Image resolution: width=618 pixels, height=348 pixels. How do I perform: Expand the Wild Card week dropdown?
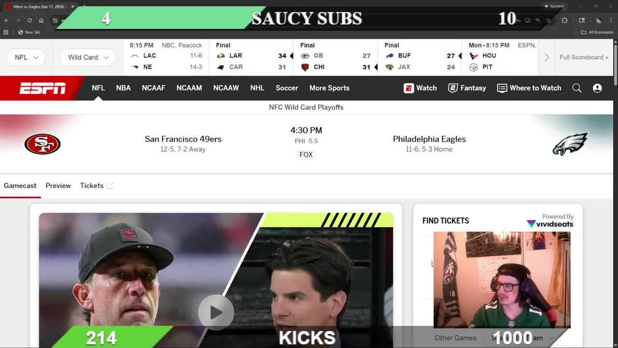[88, 57]
